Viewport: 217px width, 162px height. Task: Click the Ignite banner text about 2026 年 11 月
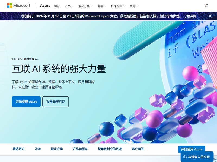click(x=101, y=16)
